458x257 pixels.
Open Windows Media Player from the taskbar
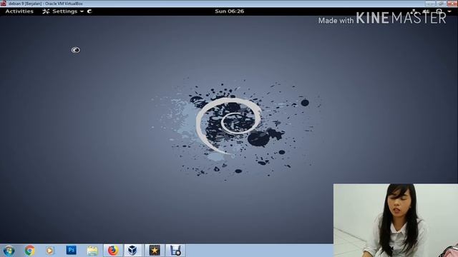click(50, 251)
